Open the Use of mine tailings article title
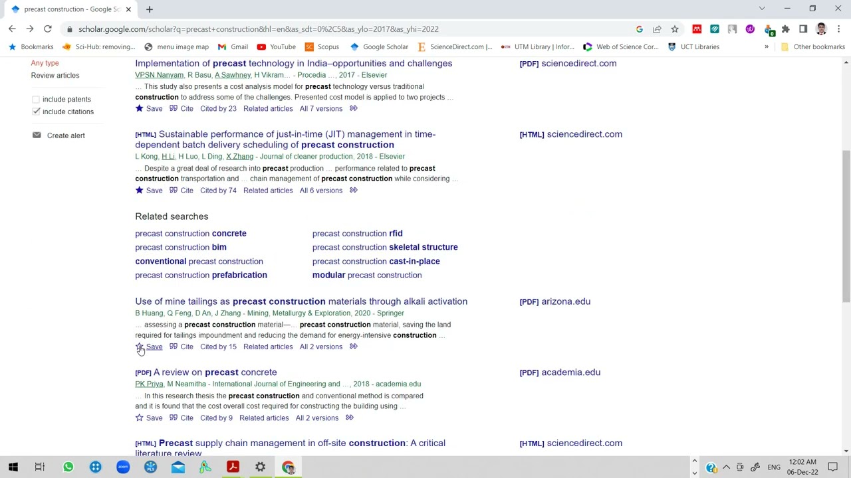Viewport: 851px width, 478px height. [x=301, y=301]
